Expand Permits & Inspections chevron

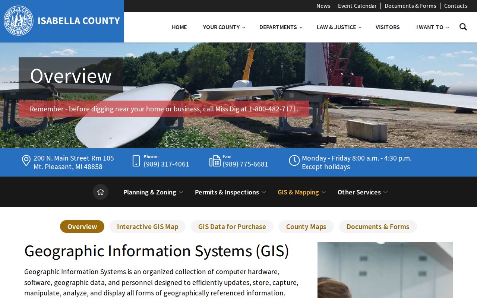(x=263, y=192)
